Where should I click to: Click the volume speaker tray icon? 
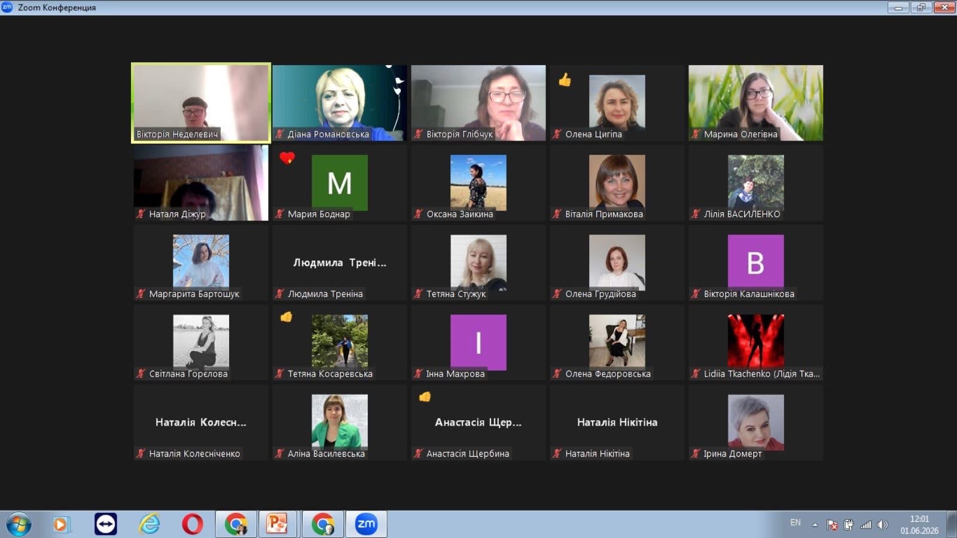882,525
